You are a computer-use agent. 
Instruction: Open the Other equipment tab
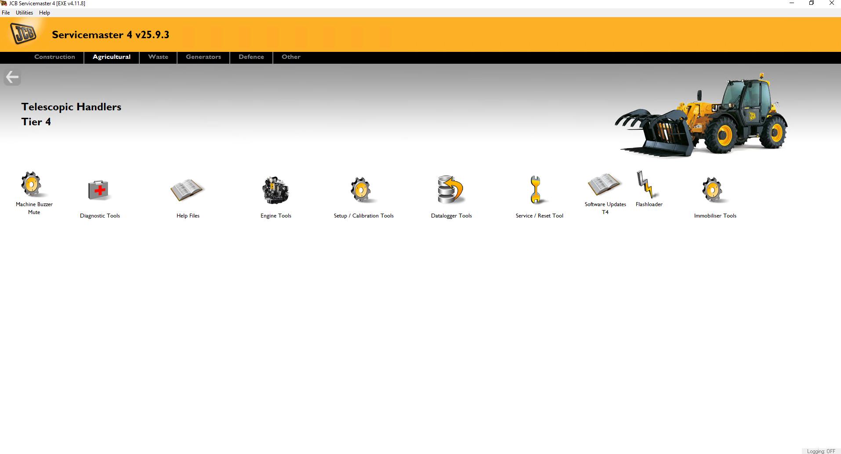point(290,57)
